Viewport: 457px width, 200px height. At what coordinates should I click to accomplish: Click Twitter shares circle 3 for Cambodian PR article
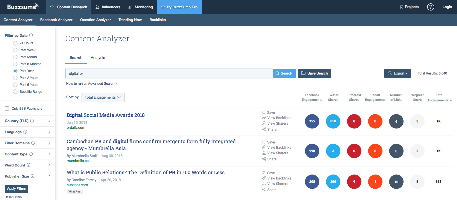(x=333, y=151)
